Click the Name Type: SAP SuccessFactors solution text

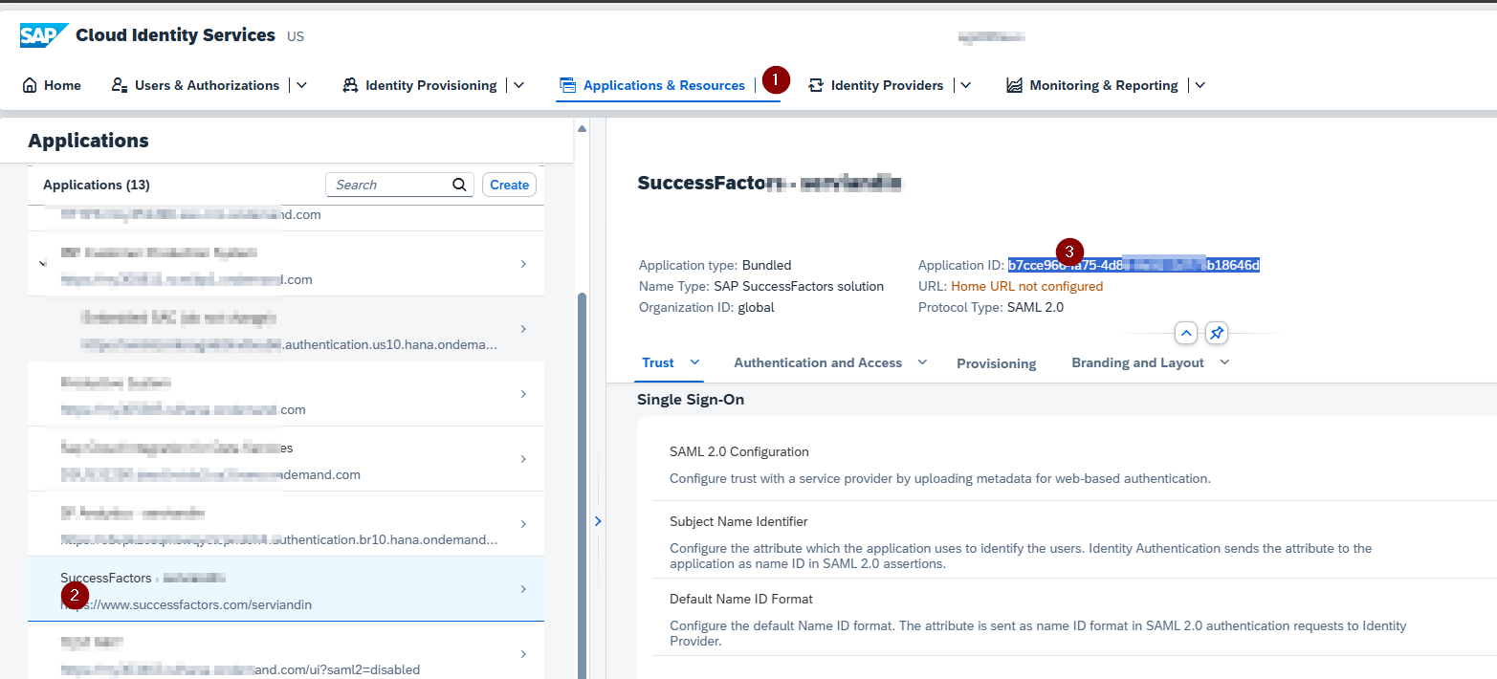pos(761,286)
